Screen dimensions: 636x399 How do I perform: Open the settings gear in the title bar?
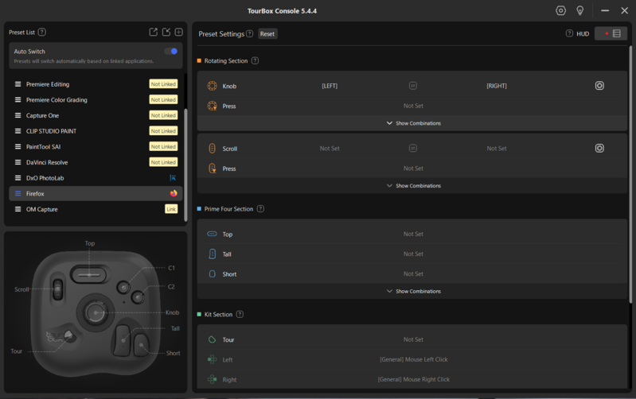coord(560,10)
